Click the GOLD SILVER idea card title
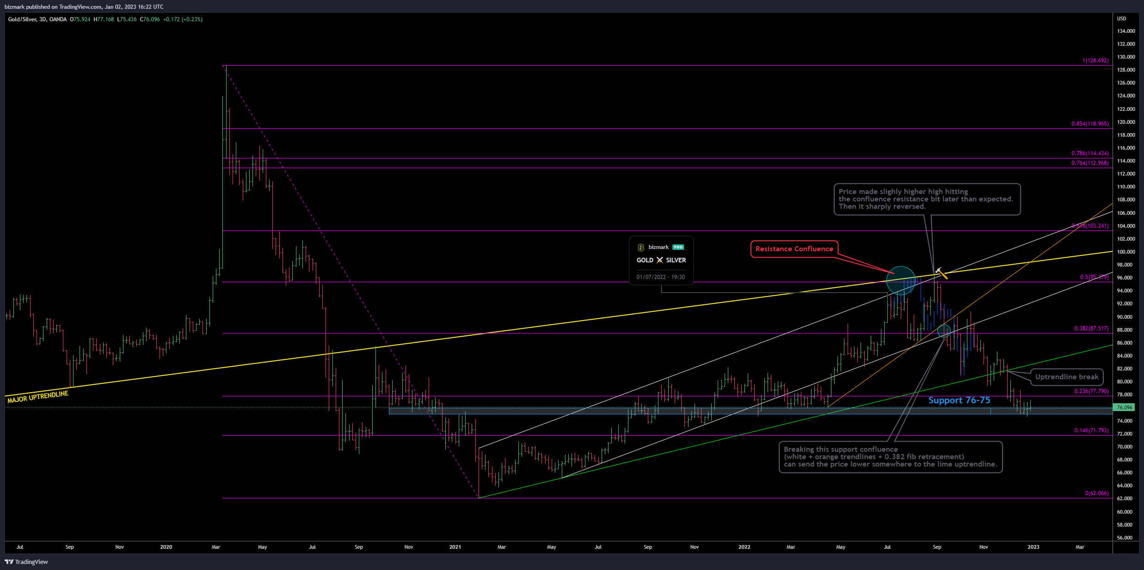 tap(661, 261)
